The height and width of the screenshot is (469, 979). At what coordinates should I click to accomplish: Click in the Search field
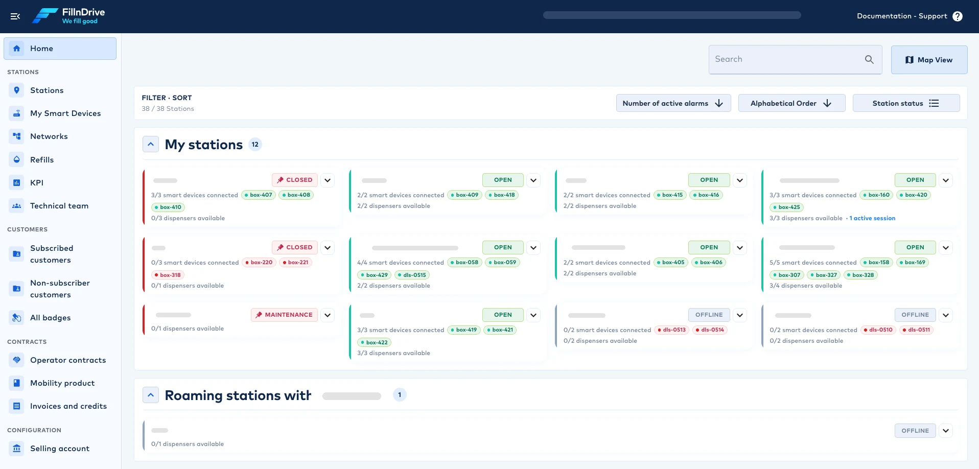point(795,59)
